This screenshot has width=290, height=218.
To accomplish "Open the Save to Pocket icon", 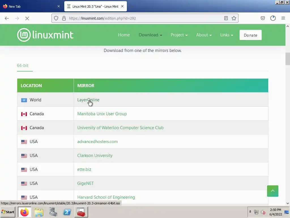I will click(x=263, y=18).
